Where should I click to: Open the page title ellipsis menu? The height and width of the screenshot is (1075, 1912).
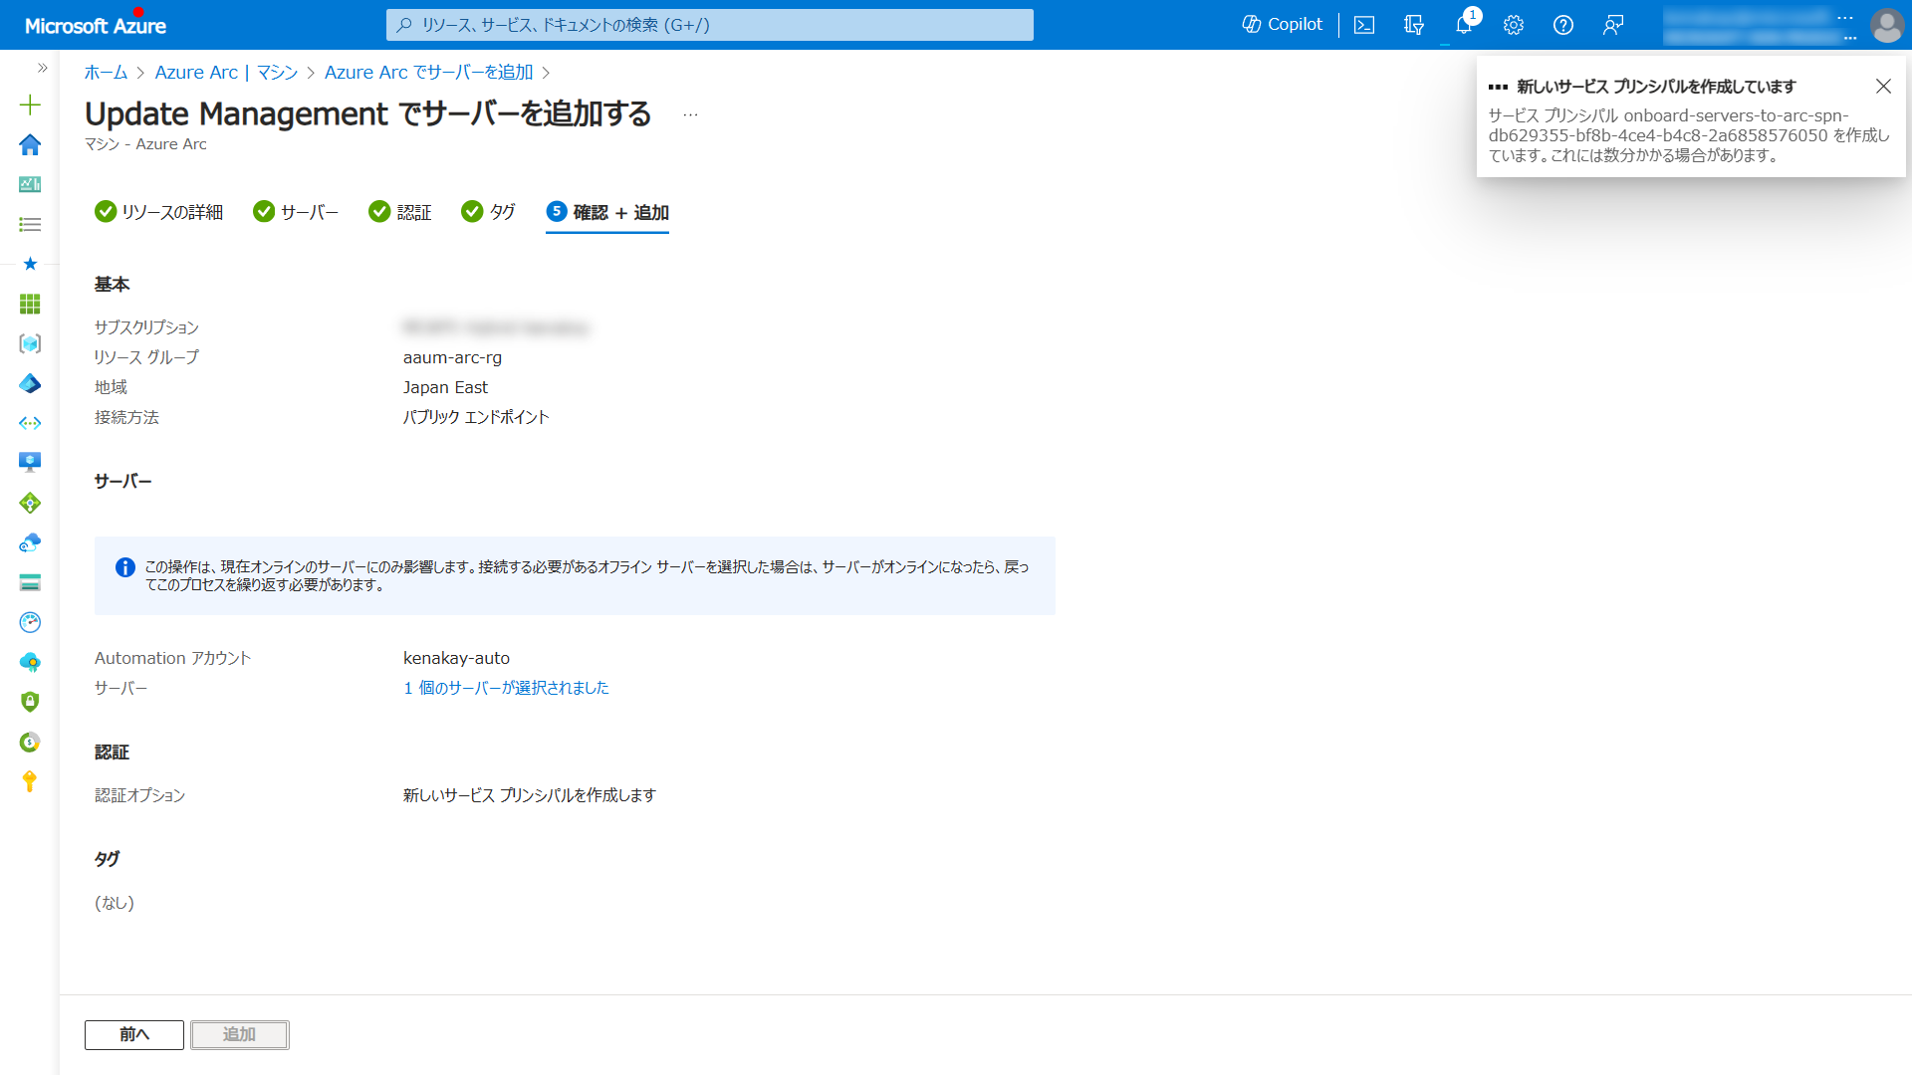tap(690, 114)
